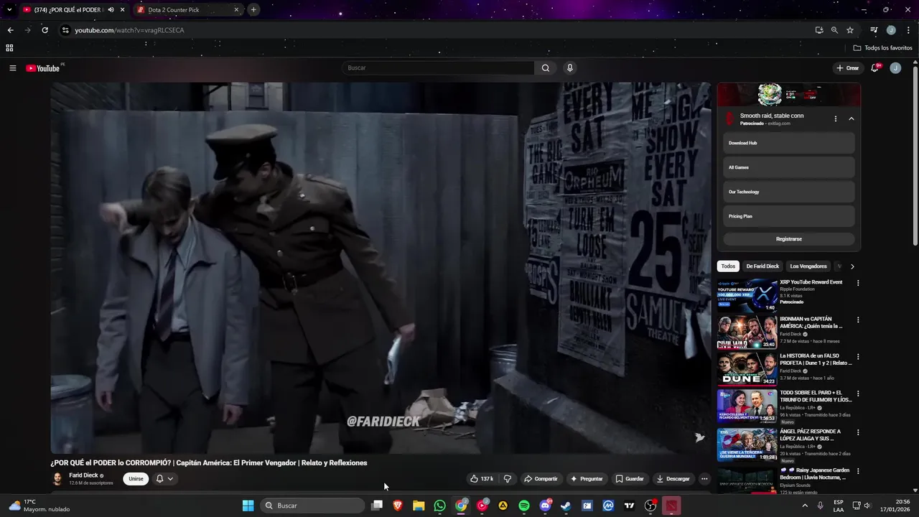Screen dimensions: 919x517
Task: Open the Windows Start button
Action: coord(248,506)
